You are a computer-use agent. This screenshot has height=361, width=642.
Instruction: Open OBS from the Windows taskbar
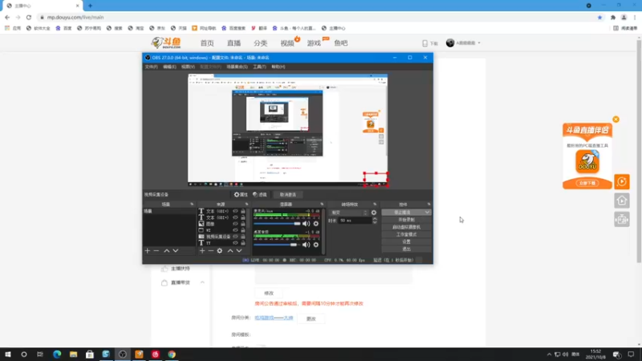[x=123, y=355]
